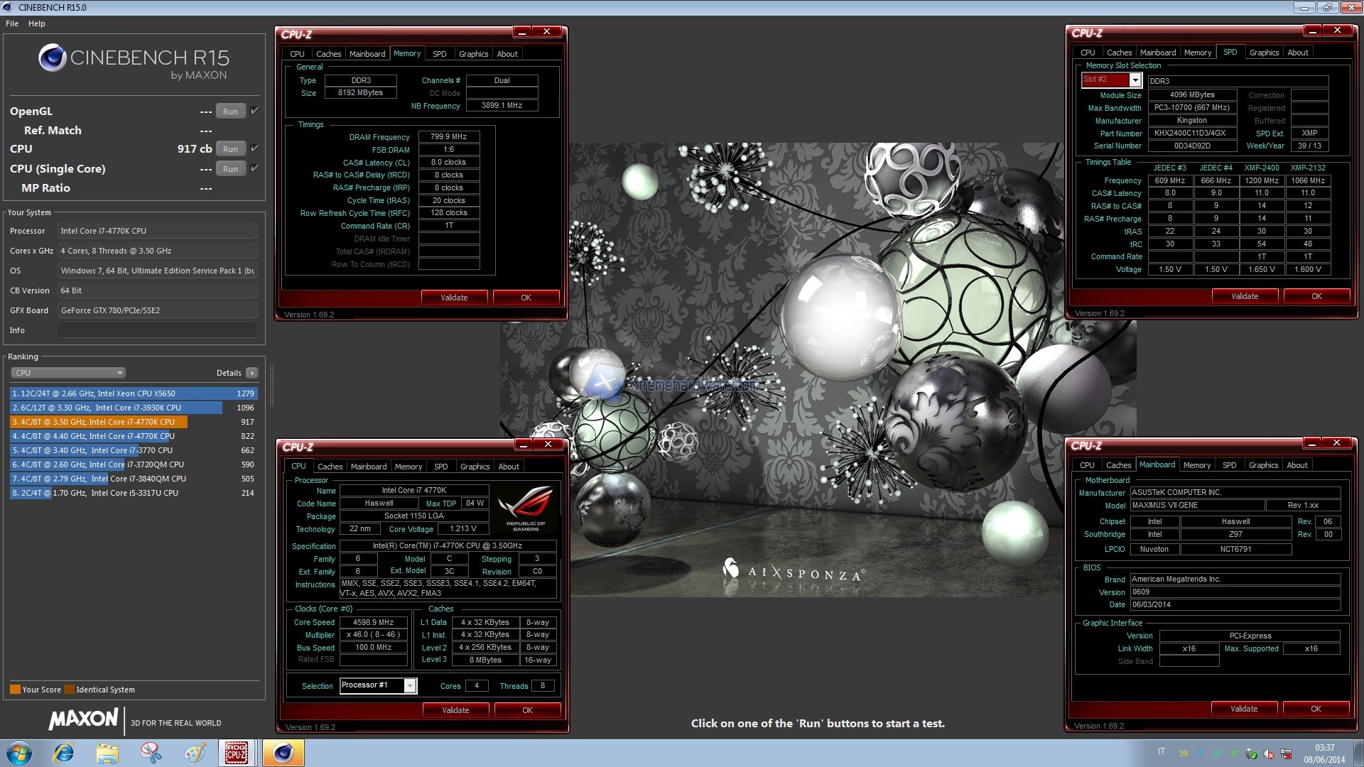Click Safely Remove Hardware tray icon

(1251, 754)
